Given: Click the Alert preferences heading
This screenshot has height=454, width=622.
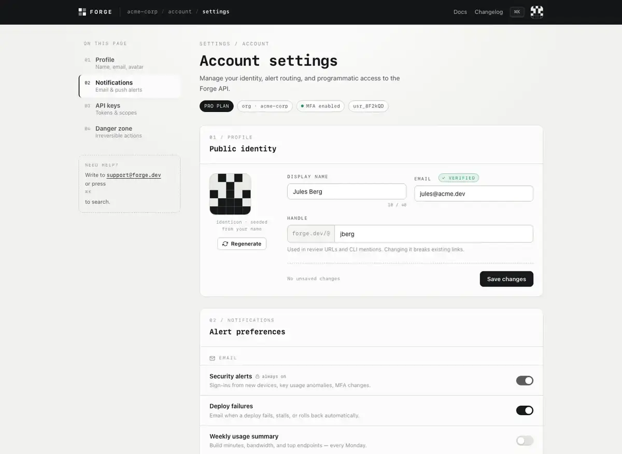Looking at the screenshot, I should coord(247,332).
